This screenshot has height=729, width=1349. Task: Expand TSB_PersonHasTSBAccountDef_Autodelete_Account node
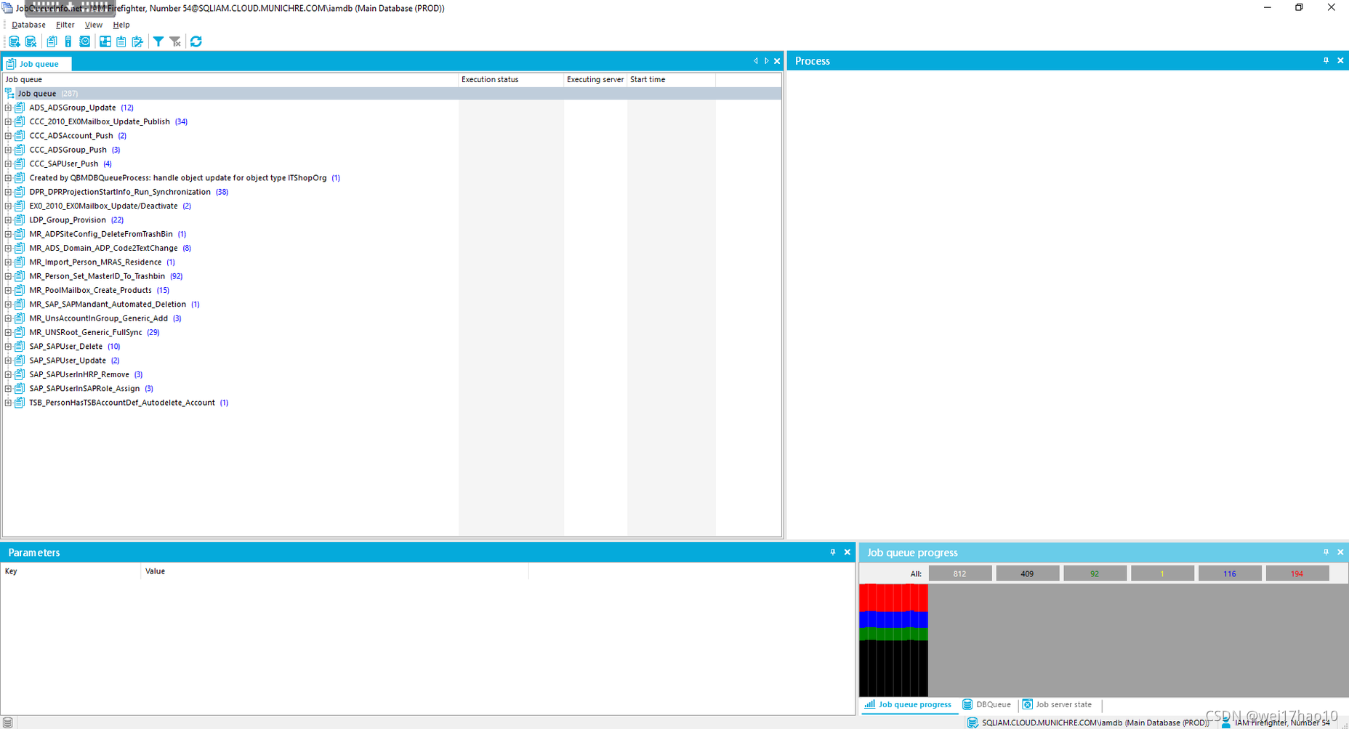pyautogui.click(x=8, y=403)
